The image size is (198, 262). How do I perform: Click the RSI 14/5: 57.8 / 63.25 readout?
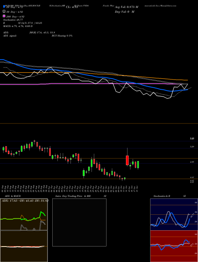[x=23, y=23]
